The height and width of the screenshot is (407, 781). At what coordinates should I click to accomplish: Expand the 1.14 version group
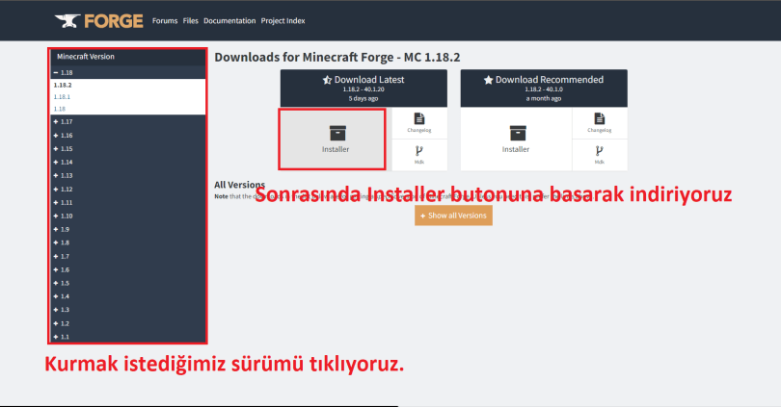[128, 162]
